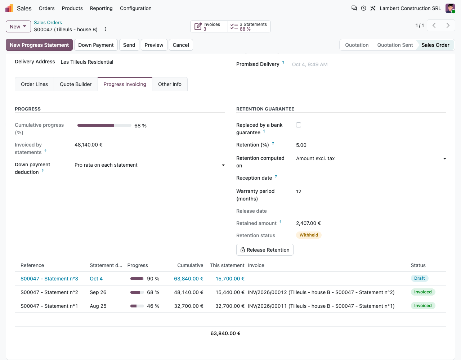The height and width of the screenshot is (360, 461).
Task: Open the 3 Statements smart button
Action: [249, 27]
